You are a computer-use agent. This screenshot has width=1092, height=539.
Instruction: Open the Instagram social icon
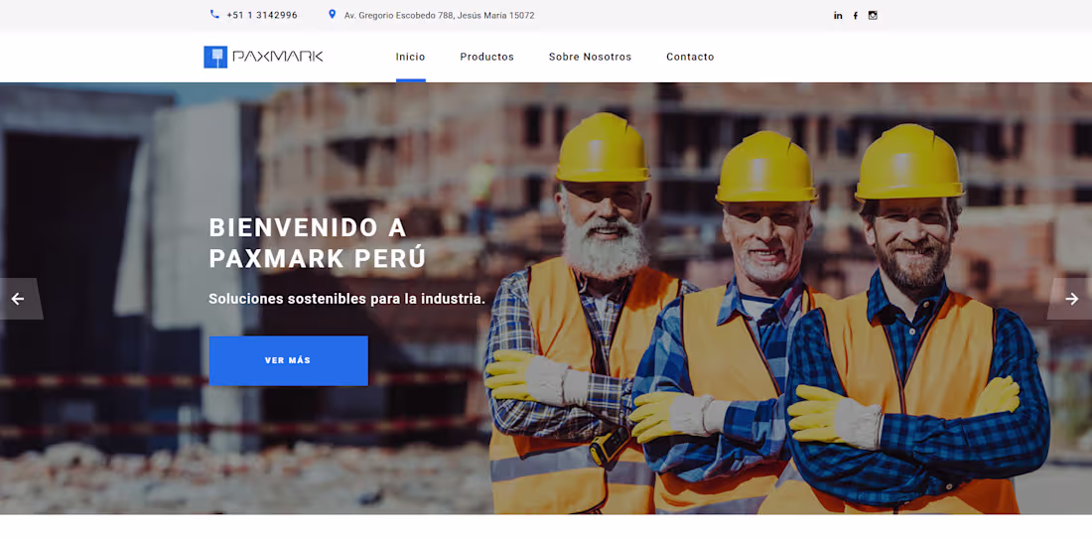[873, 15]
